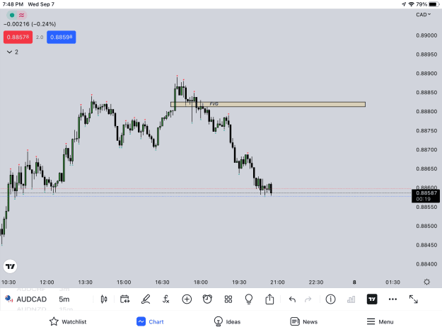Screen dimensions: 442x332
Task: Tap the blue buy price 0.88598 button
Action: pos(61,37)
